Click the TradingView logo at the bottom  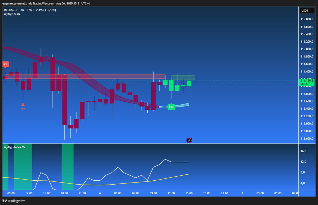click(x=14, y=201)
